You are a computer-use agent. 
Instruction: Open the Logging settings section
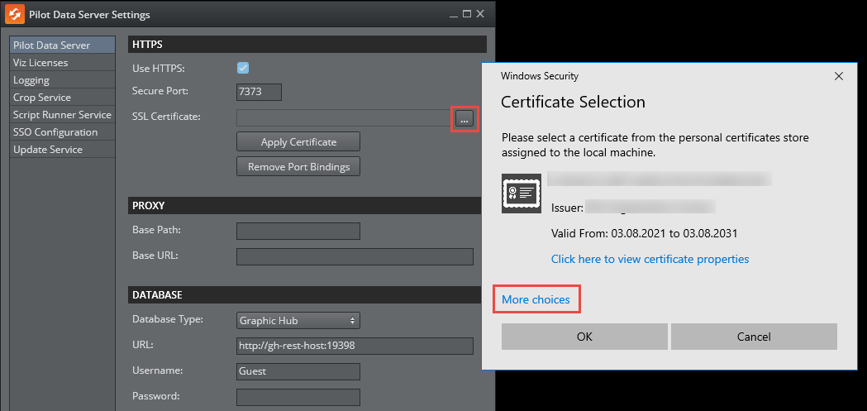pyautogui.click(x=31, y=80)
